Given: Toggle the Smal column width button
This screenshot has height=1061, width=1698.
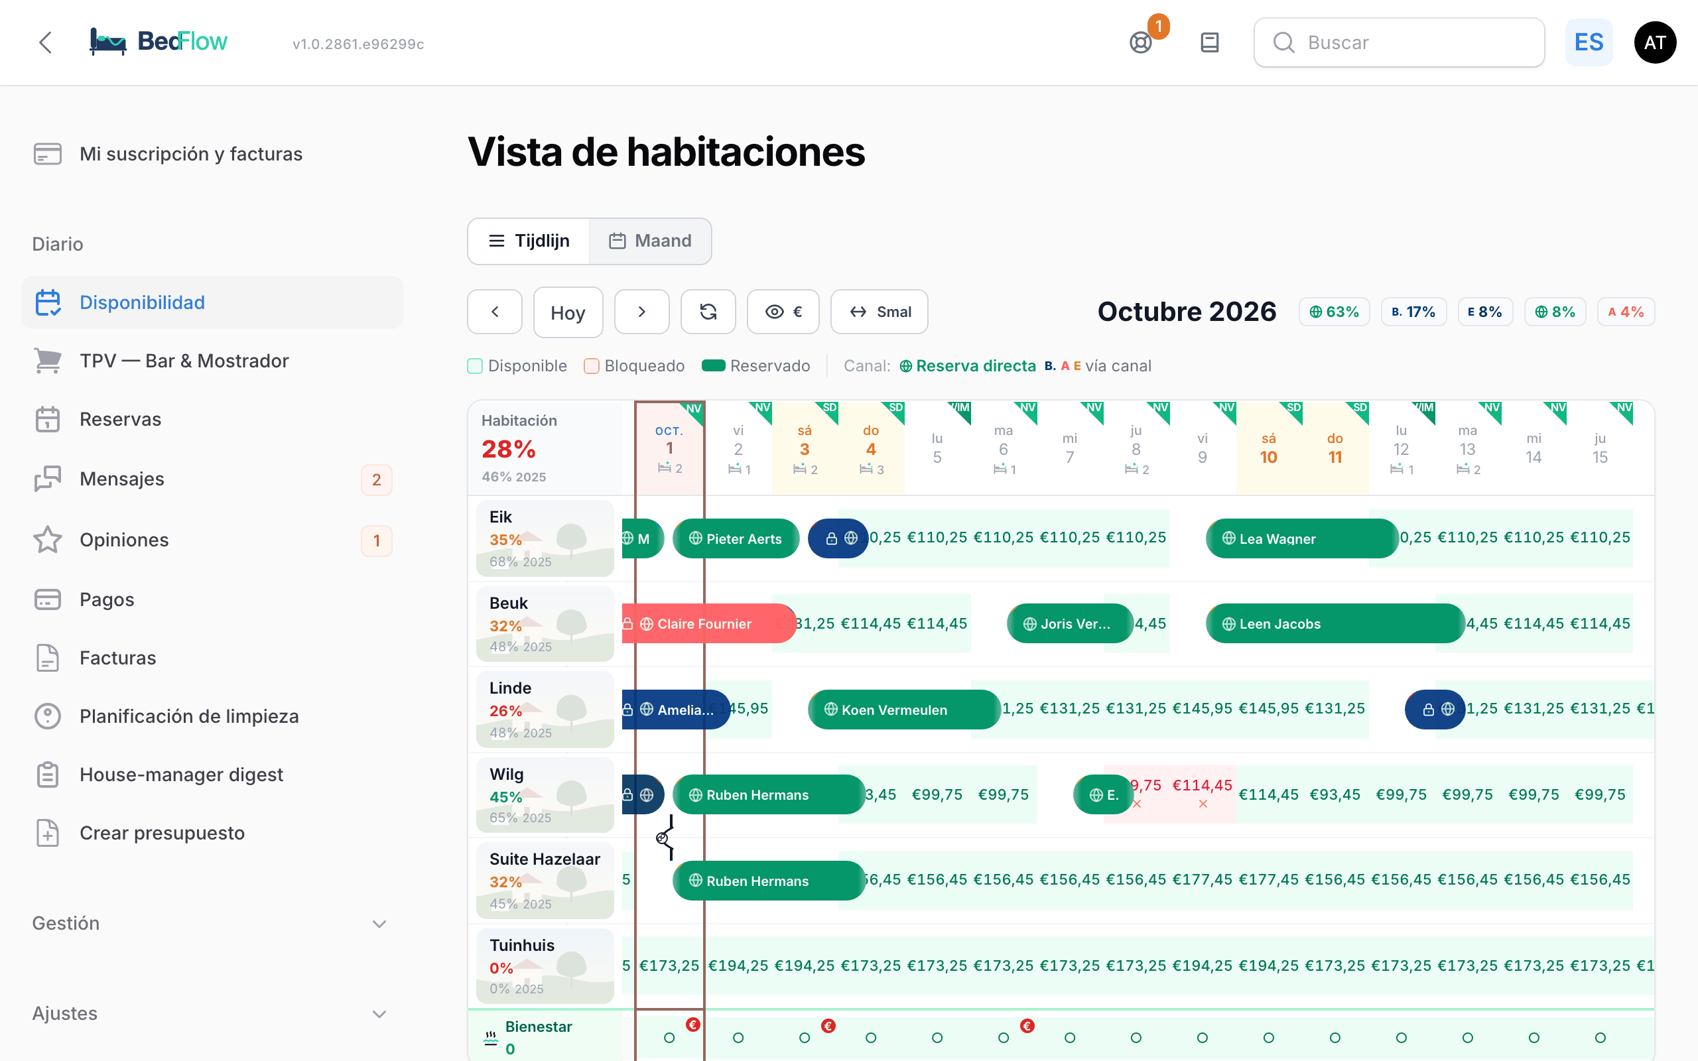Looking at the screenshot, I should [879, 312].
